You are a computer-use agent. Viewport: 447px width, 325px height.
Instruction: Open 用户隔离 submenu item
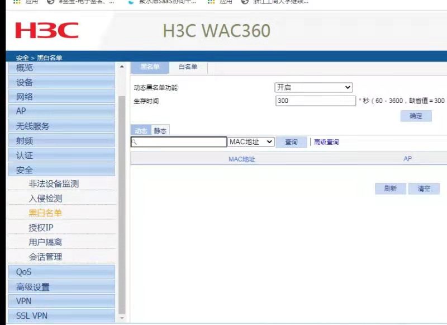45,242
